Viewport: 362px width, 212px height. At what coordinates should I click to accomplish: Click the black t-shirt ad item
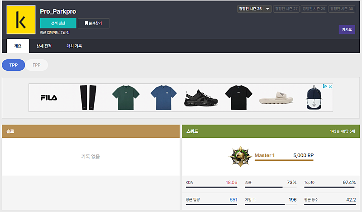pyautogui.click(x=239, y=97)
